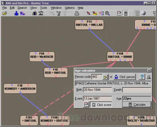Click the question mark help icon in Age calculator
Image resolution: width=157 pixels, height=127 pixels.
pos(142,77)
